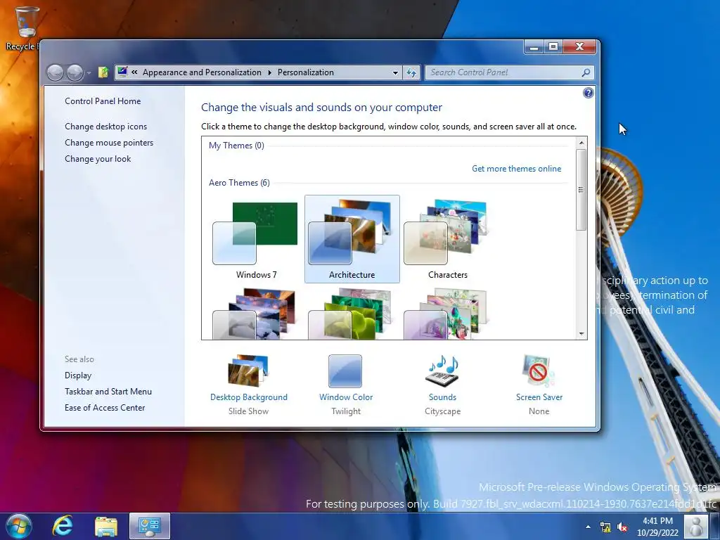The image size is (720, 540).
Task: Click Change desktop icons link
Action: click(x=105, y=127)
